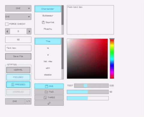Select Pikachu in the list
The image size is (144, 117).
point(48,29)
